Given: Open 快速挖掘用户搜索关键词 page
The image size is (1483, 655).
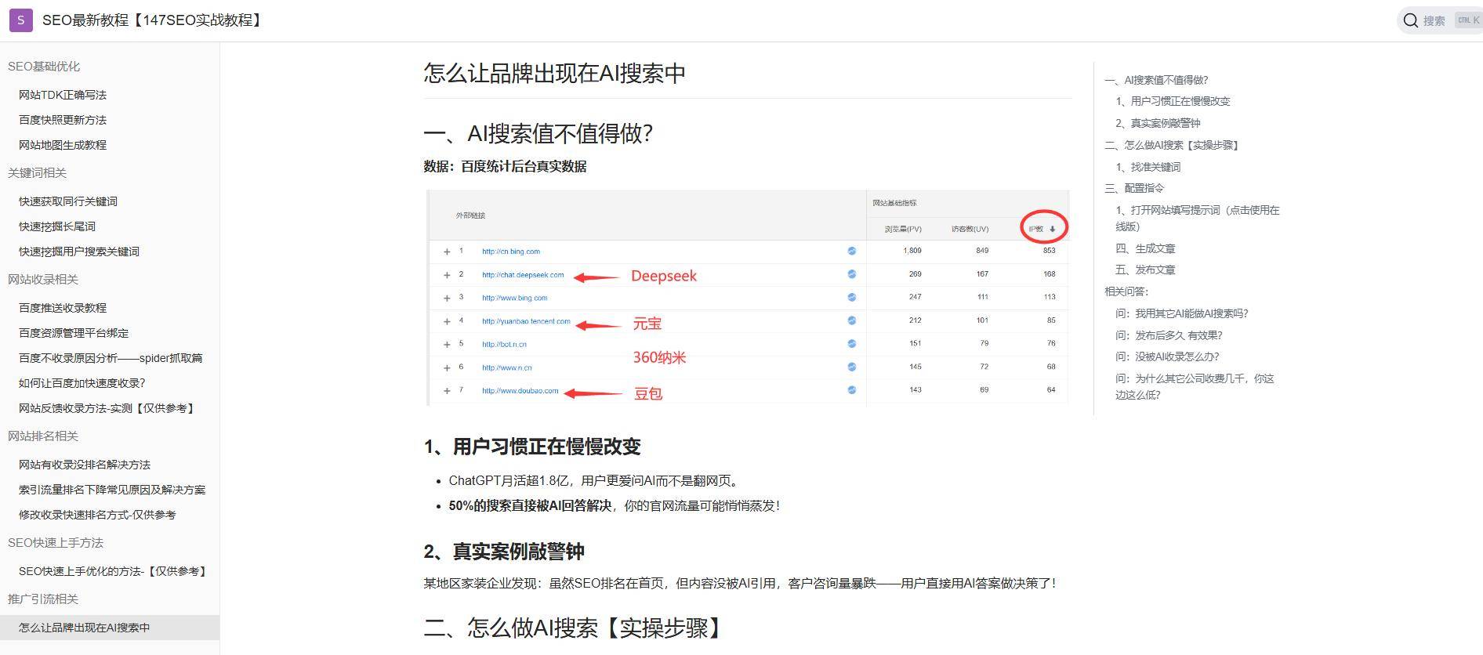Looking at the screenshot, I should click(79, 252).
